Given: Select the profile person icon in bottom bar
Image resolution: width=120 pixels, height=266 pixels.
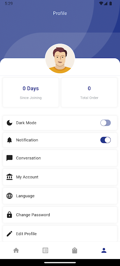Looking at the screenshot, I should pyautogui.click(x=104, y=250).
